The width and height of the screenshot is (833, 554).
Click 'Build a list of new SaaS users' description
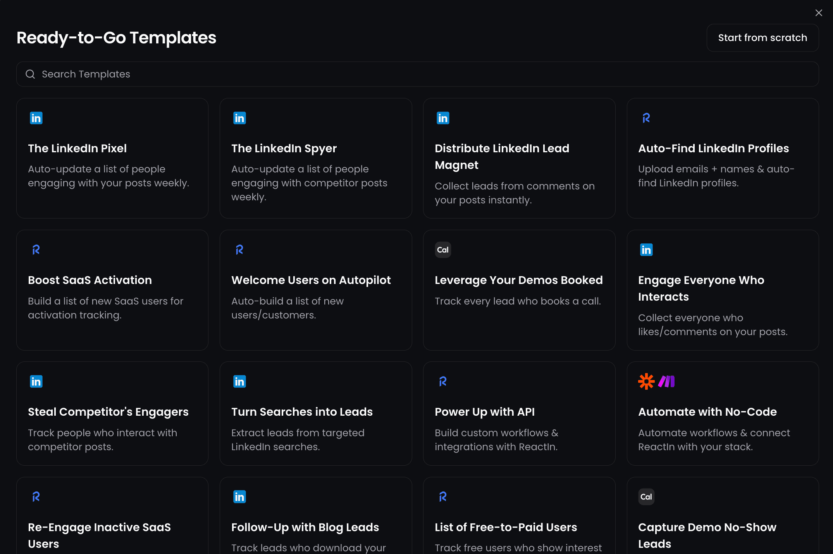click(x=105, y=308)
